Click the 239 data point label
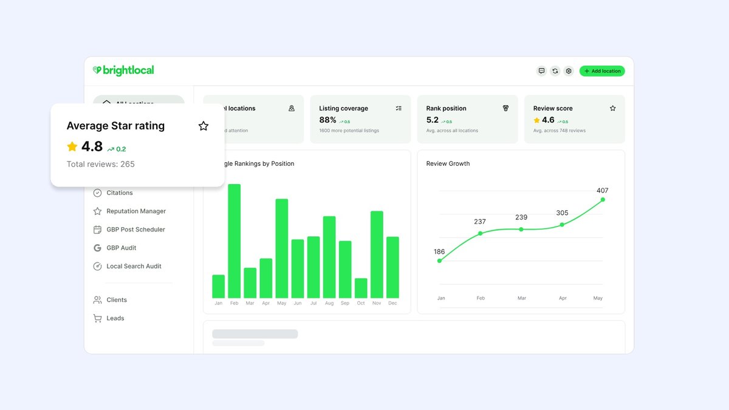 point(521,217)
